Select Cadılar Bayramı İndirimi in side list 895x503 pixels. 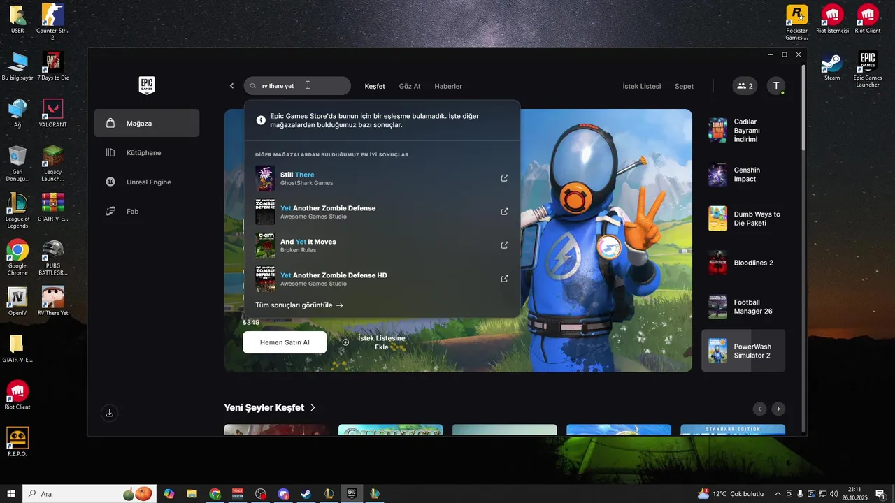point(743,130)
